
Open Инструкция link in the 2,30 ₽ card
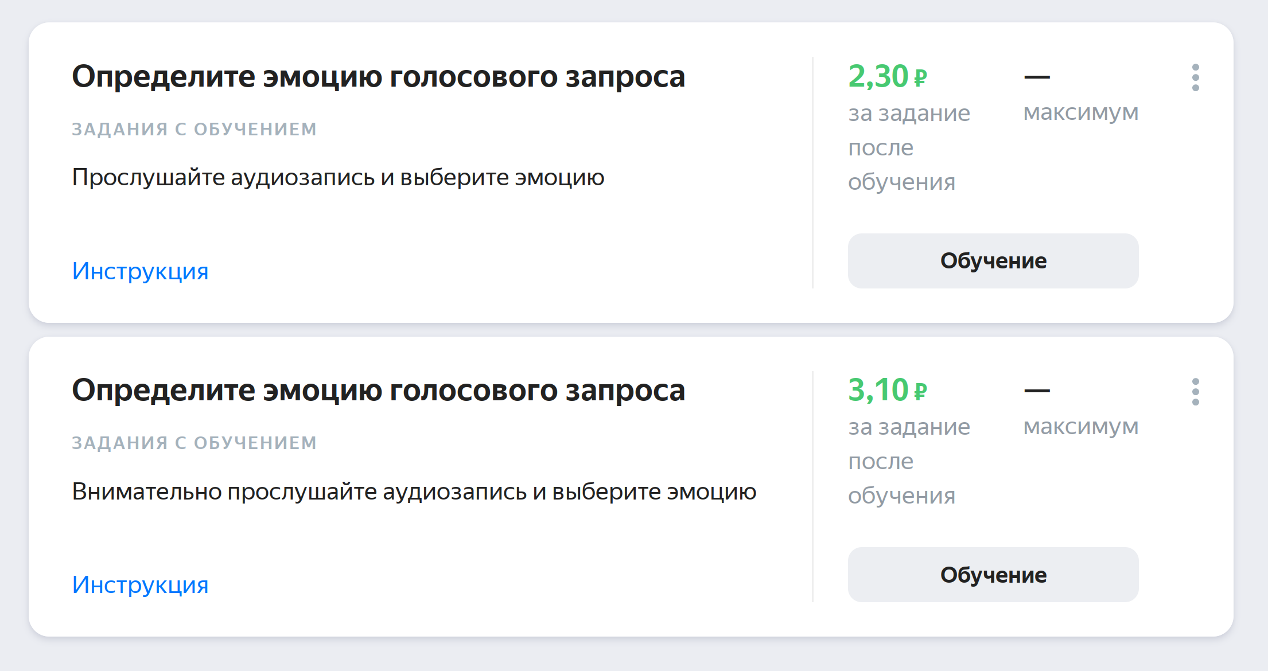(x=140, y=271)
